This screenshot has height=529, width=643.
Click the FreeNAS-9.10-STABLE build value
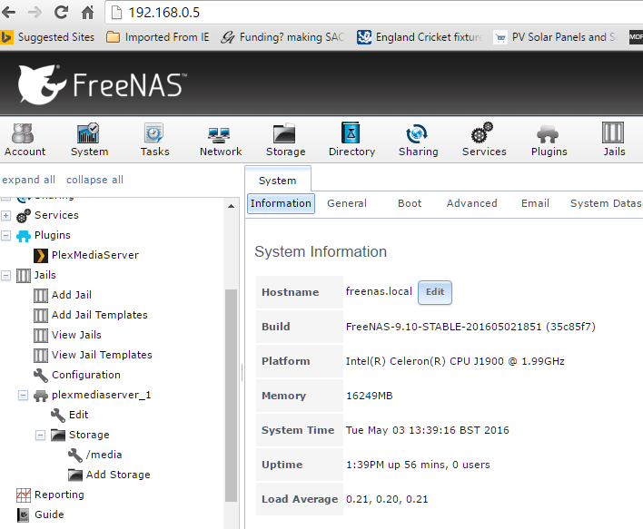click(470, 327)
